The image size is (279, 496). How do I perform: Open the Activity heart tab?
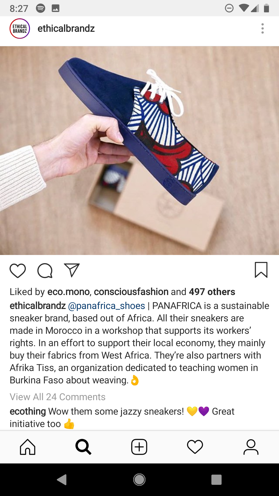click(x=195, y=447)
